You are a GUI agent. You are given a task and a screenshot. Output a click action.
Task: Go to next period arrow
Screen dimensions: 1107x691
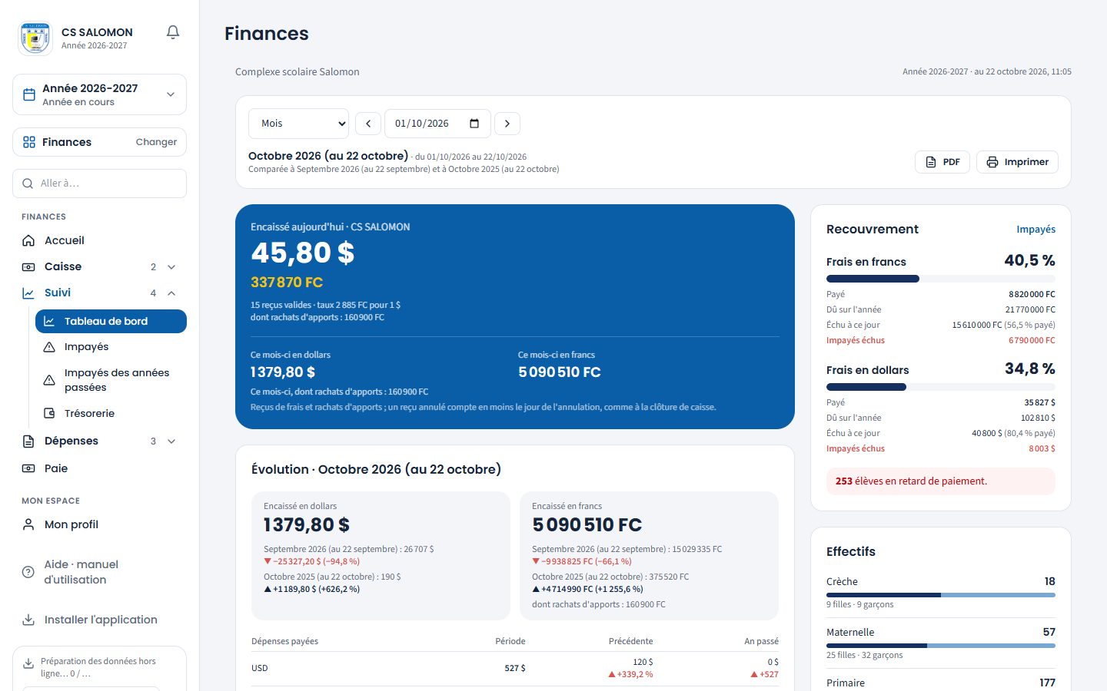tap(507, 124)
